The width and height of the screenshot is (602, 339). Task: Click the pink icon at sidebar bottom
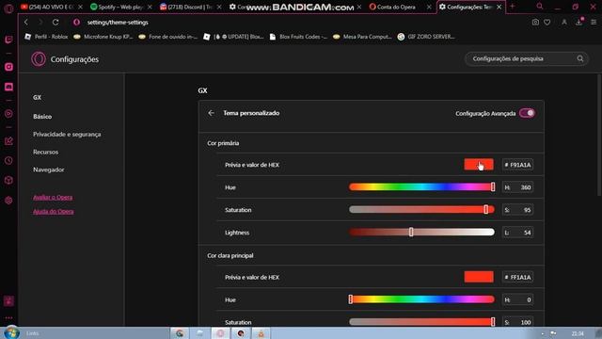coord(8,301)
